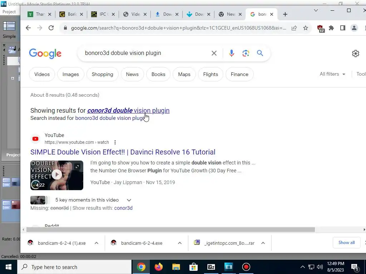
Task: Click the Windows taskbar search box
Action: pyautogui.click(x=74, y=267)
